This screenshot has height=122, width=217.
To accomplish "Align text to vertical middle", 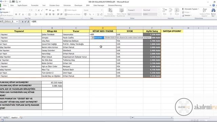I will click(x=50, y=10).
